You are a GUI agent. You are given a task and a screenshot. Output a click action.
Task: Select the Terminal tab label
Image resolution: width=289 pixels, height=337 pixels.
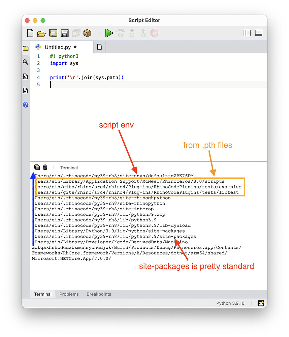42,294
